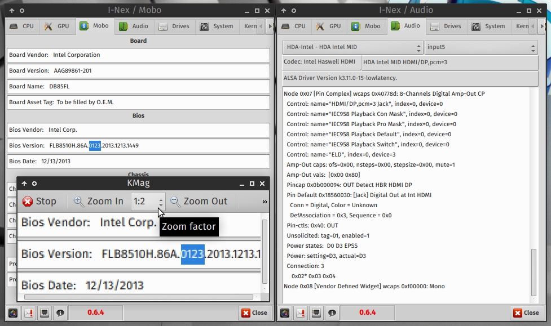The height and width of the screenshot is (326, 551).
Task: Click the computer/network icon in Mobo window footer
Action: click(45, 312)
